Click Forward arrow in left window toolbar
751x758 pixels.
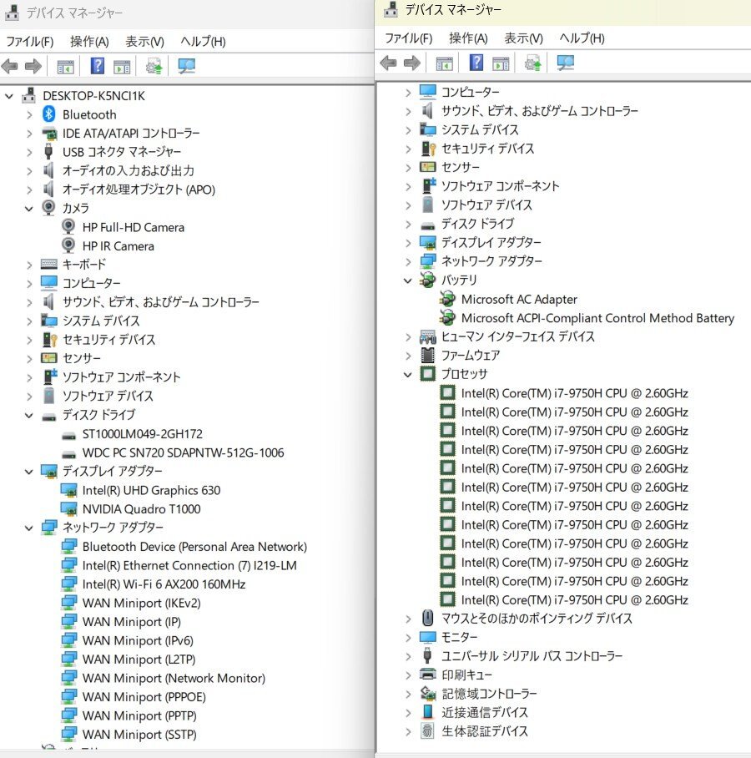click(x=33, y=66)
